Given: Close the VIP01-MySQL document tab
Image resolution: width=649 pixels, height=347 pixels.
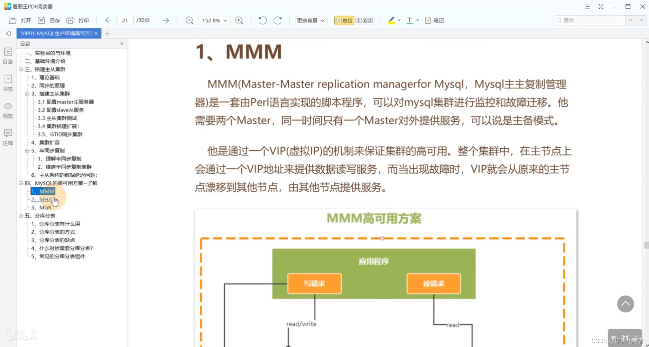Looking at the screenshot, I should (x=96, y=33).
